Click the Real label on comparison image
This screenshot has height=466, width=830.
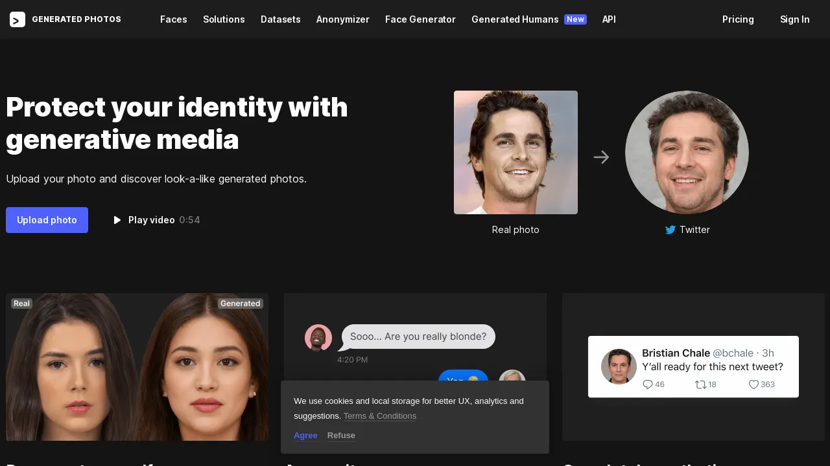point(21,304)
